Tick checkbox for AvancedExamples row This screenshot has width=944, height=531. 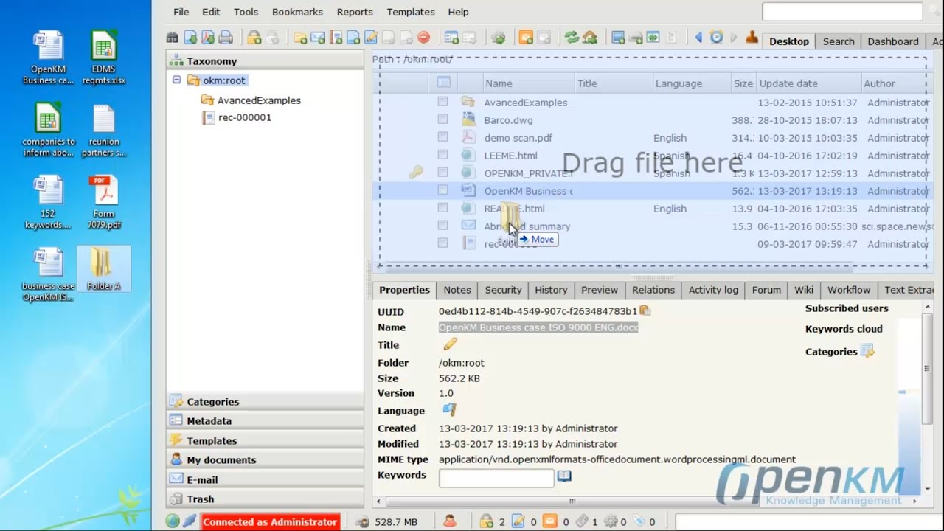[x=442, y=102]
